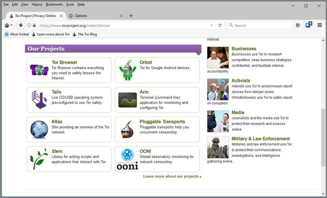Screen dimensions: 327x198
Task: Open the OONI project link
Action: 146,151
